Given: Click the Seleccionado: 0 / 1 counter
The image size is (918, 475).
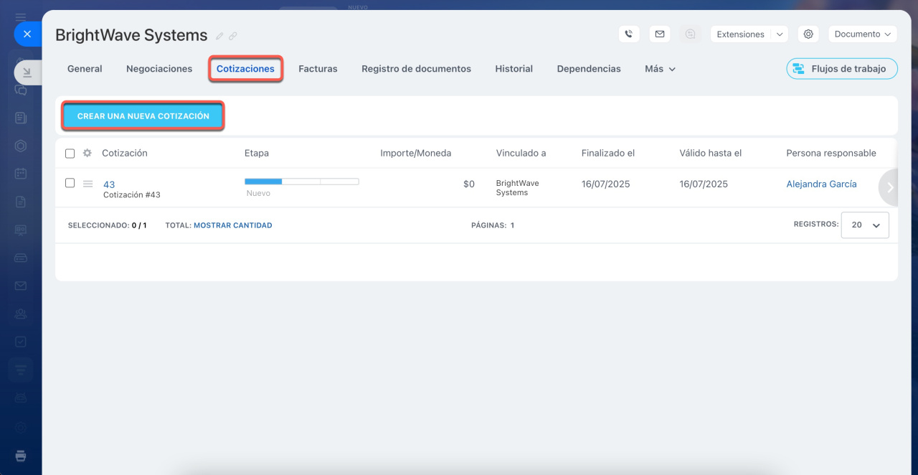Looking at the screenshot, I should pos(108,225).
